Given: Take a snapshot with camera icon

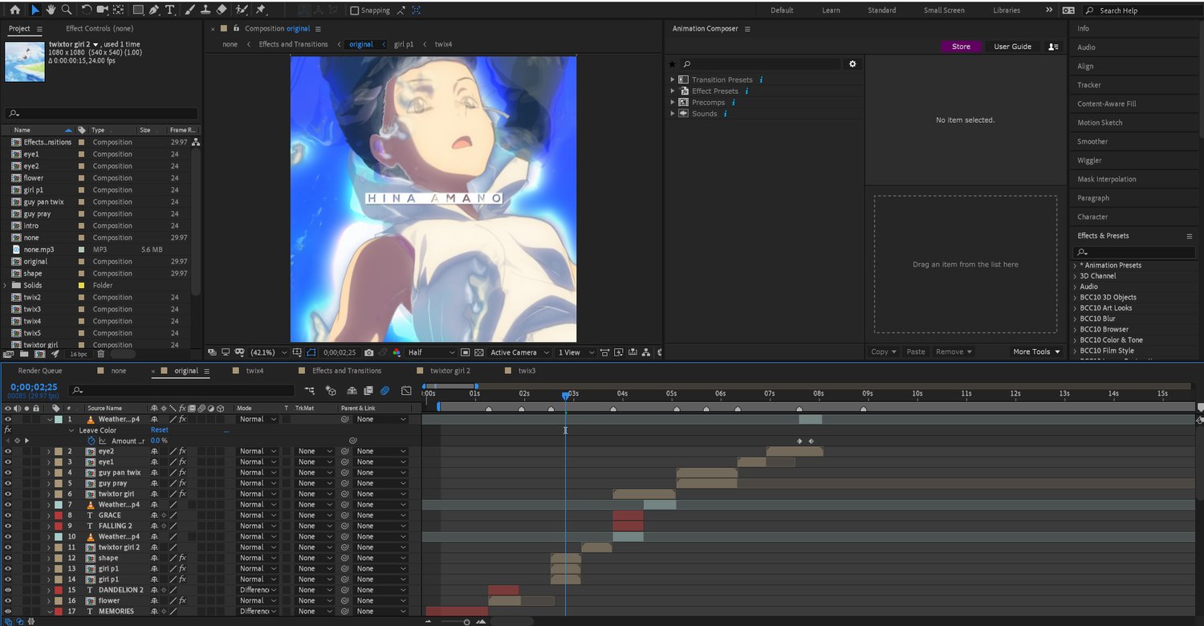Looking at the screenshot, I should 368,352.
